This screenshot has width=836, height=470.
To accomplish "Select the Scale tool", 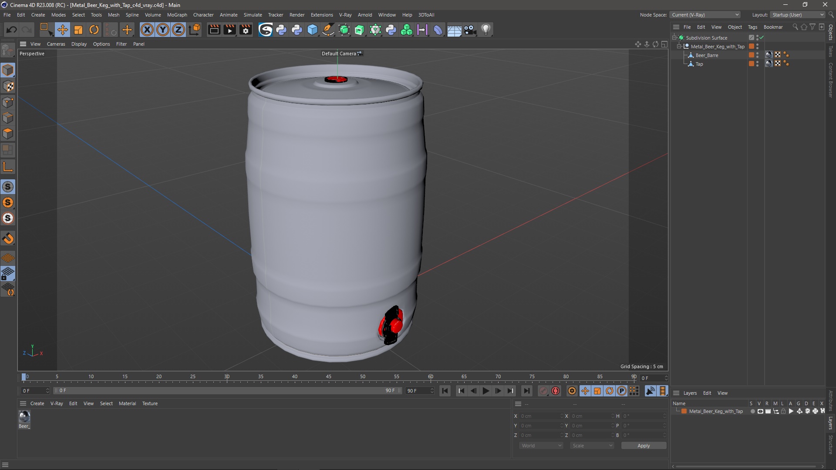I will click(78, 30).
